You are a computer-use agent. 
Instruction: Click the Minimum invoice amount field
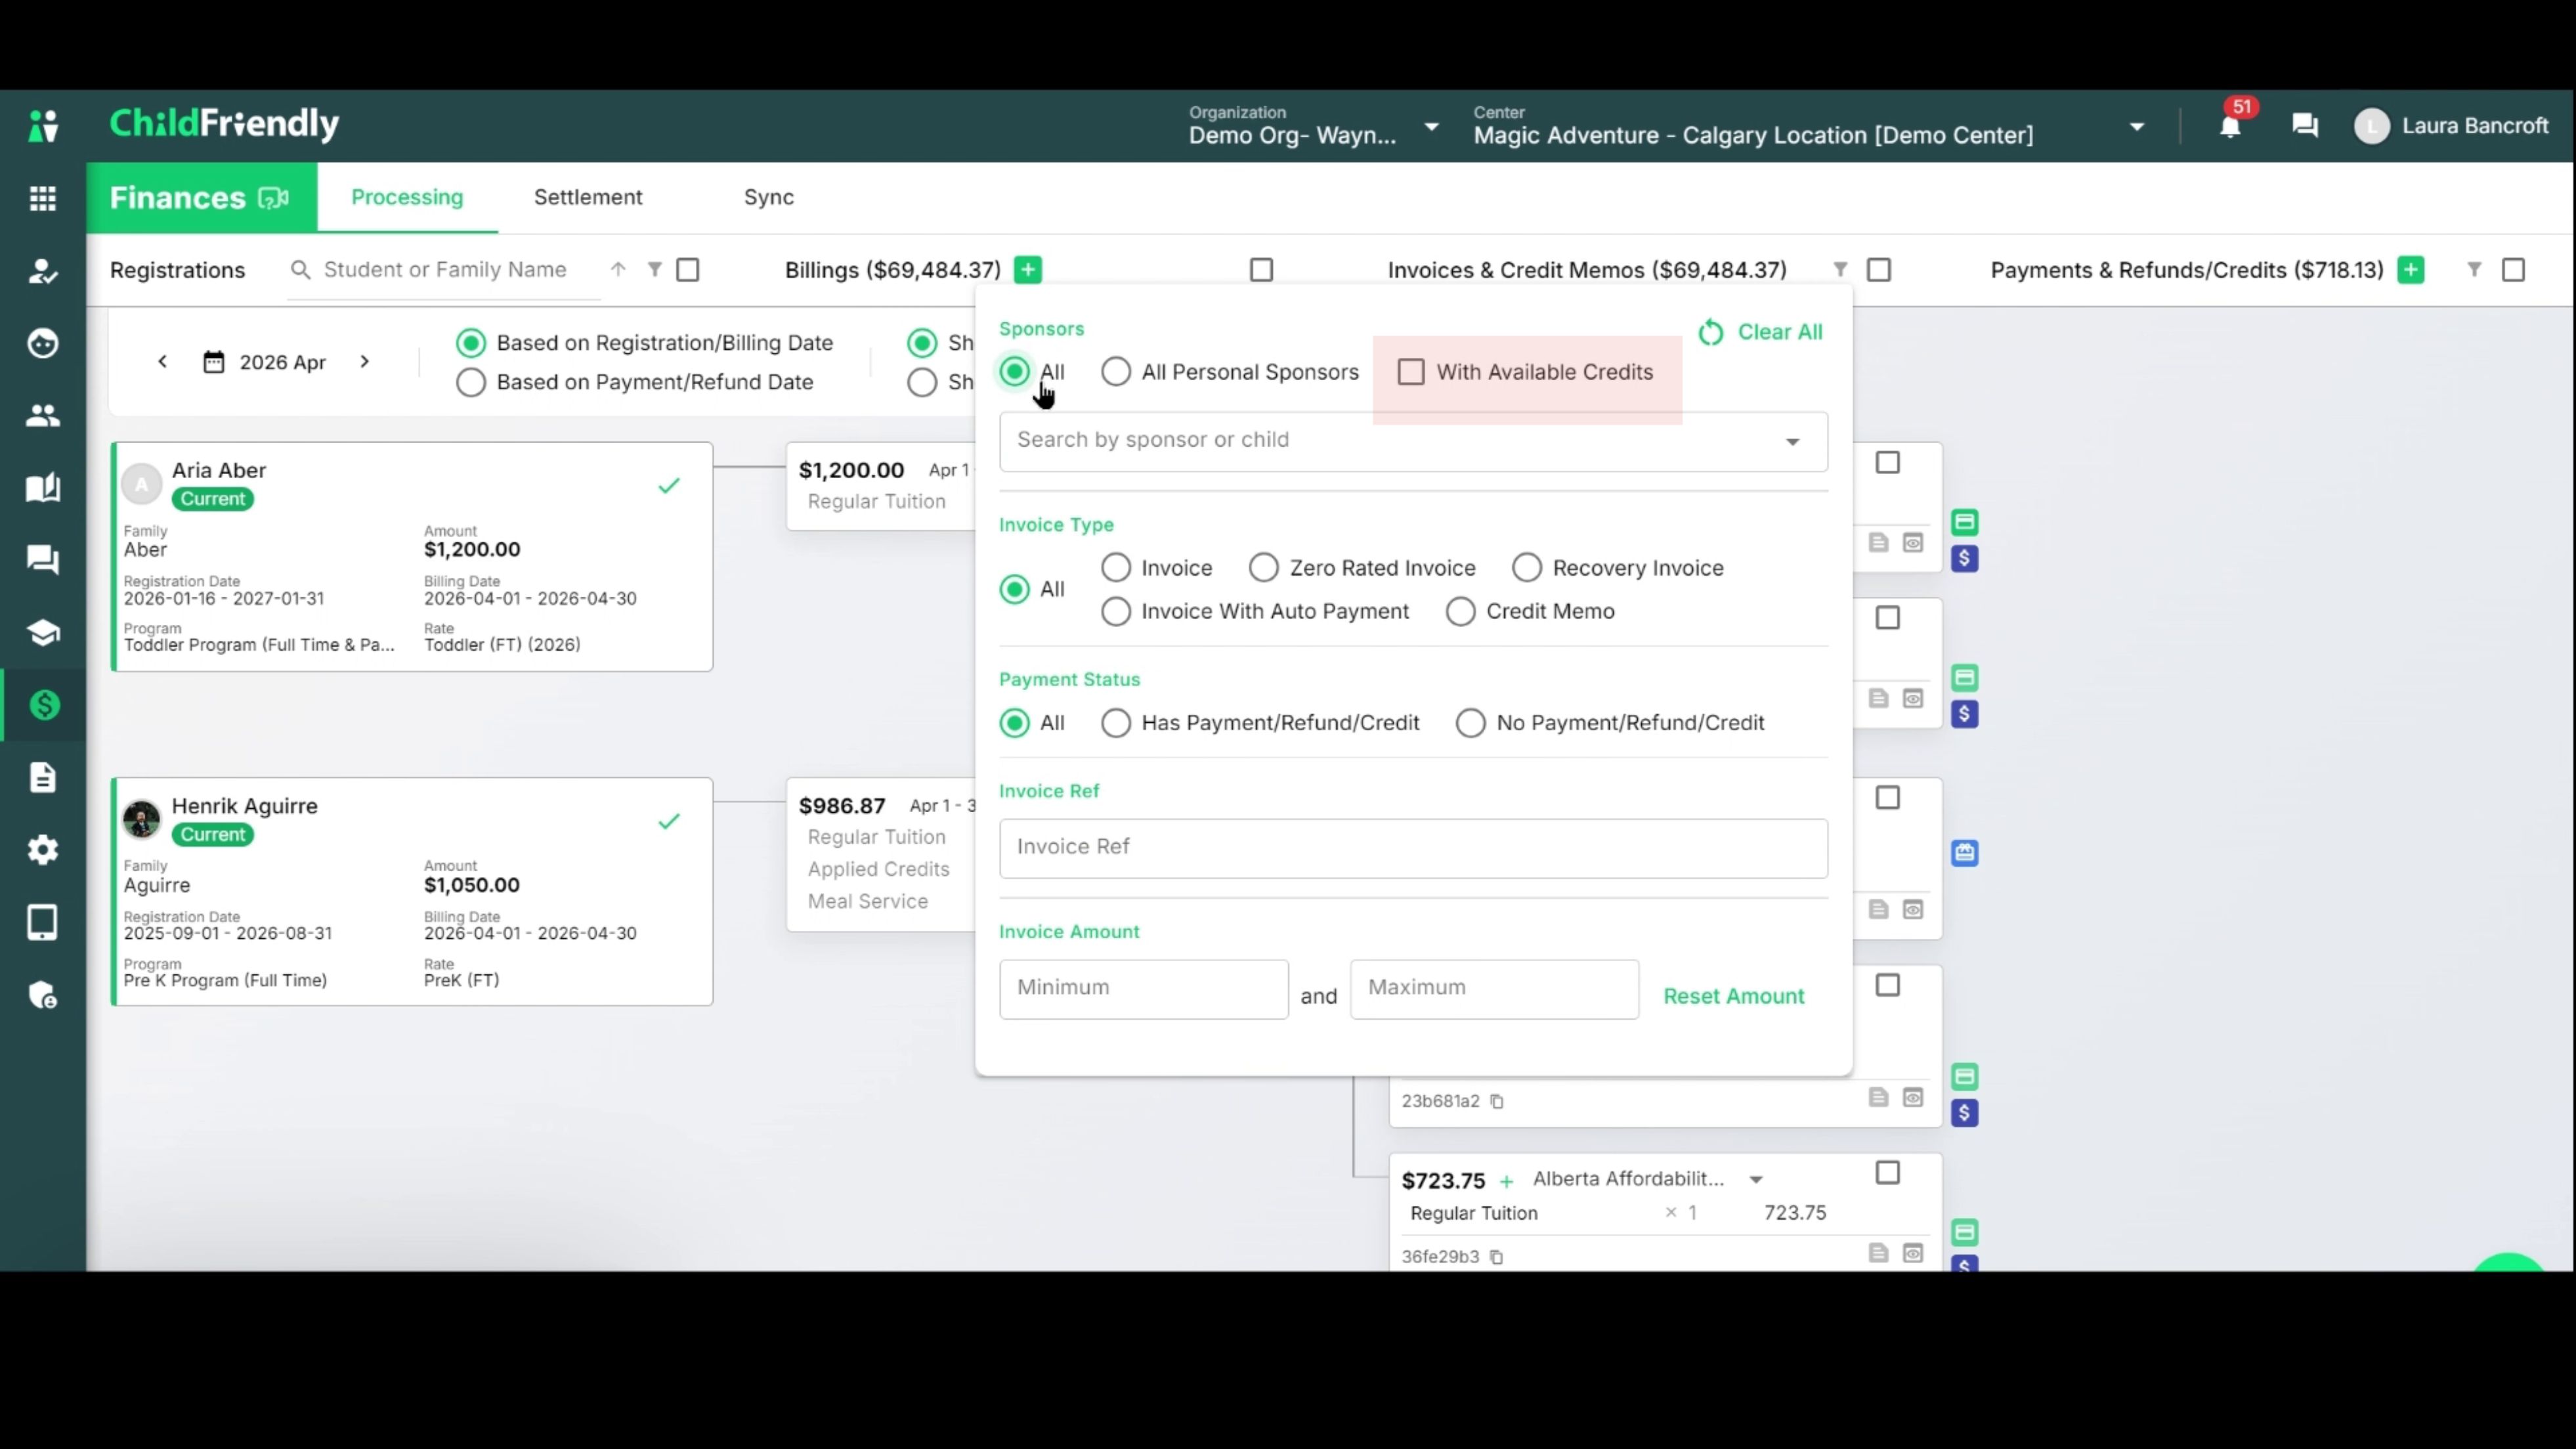[x=1144, y=989]
